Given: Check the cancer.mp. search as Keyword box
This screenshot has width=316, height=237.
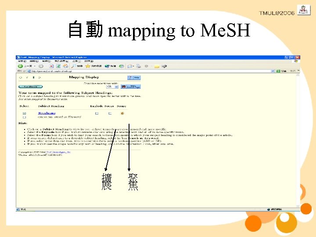Looking at the screenshot, I should pos(25,117).
